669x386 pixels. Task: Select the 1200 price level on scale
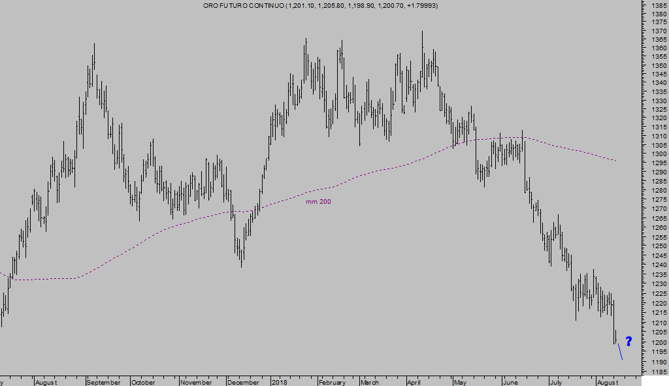pos(657,343)
